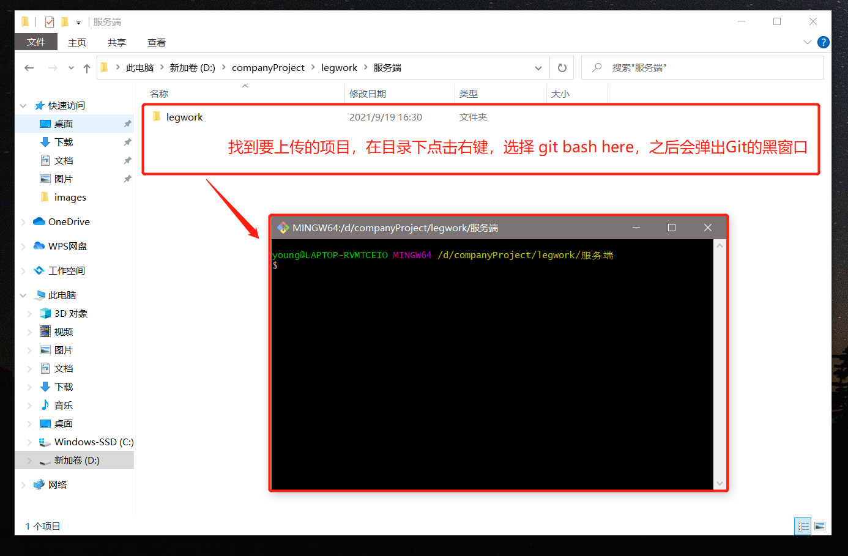Viewport: 848px width, 556px height.
Task: Go up one level with the up arrow
Action: tap(87, 68)
